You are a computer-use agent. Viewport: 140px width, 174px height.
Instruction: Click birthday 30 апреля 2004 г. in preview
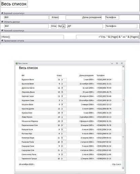87,96
